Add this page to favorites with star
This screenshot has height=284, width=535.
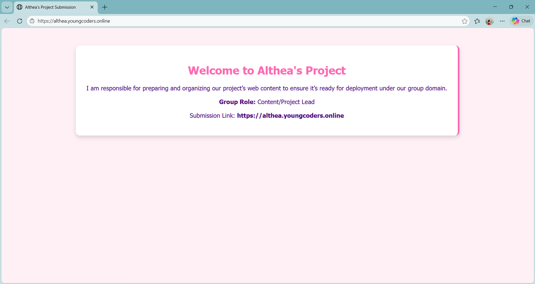point(464,21)
